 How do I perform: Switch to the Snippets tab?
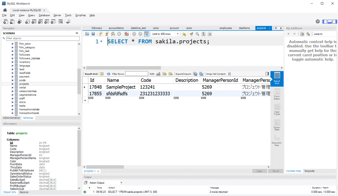(x=309, y=171)
